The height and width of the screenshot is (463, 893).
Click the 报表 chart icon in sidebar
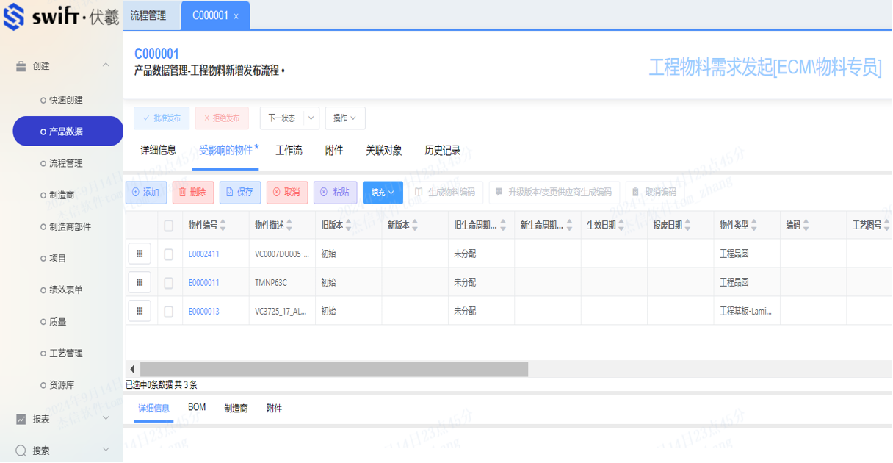(x=21, y=419)
